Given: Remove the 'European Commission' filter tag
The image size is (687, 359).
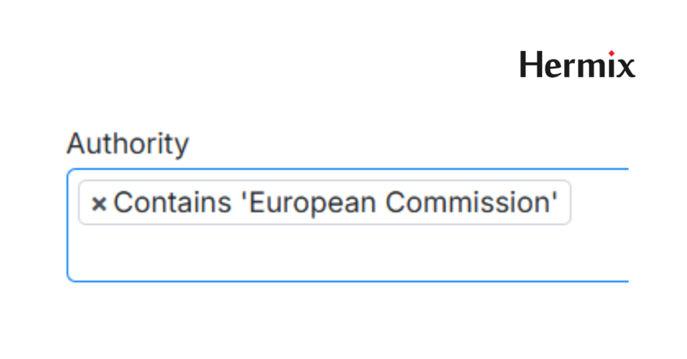Looking at the screenshot, I should point(99,203).
